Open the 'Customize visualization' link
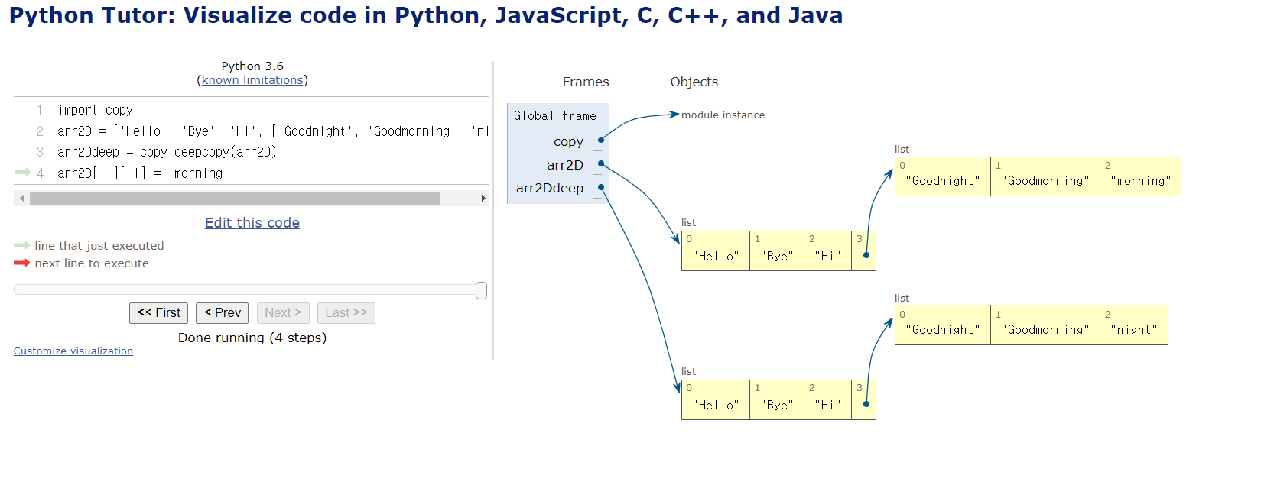This screenshot has height=488, width=1261. (x=73, y=351)
